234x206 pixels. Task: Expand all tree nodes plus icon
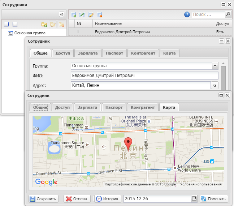click(x=15, y=24)
